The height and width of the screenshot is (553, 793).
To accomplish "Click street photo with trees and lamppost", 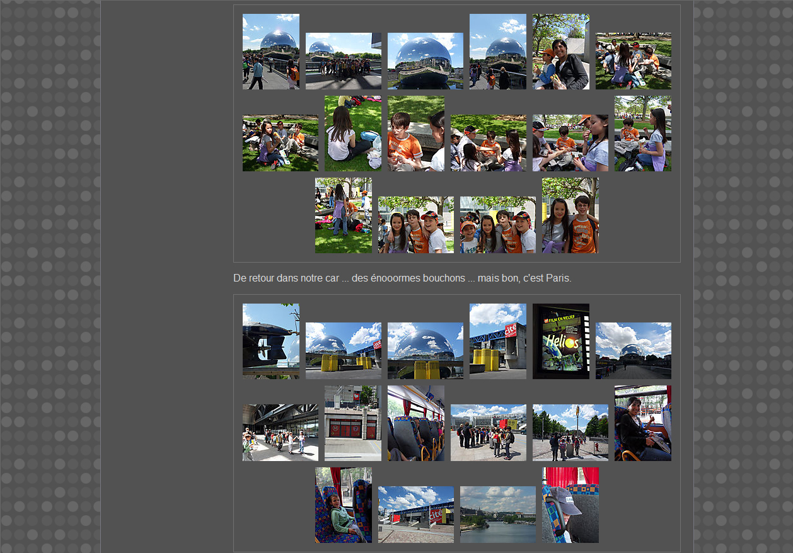I will click(x=570, y=433).
